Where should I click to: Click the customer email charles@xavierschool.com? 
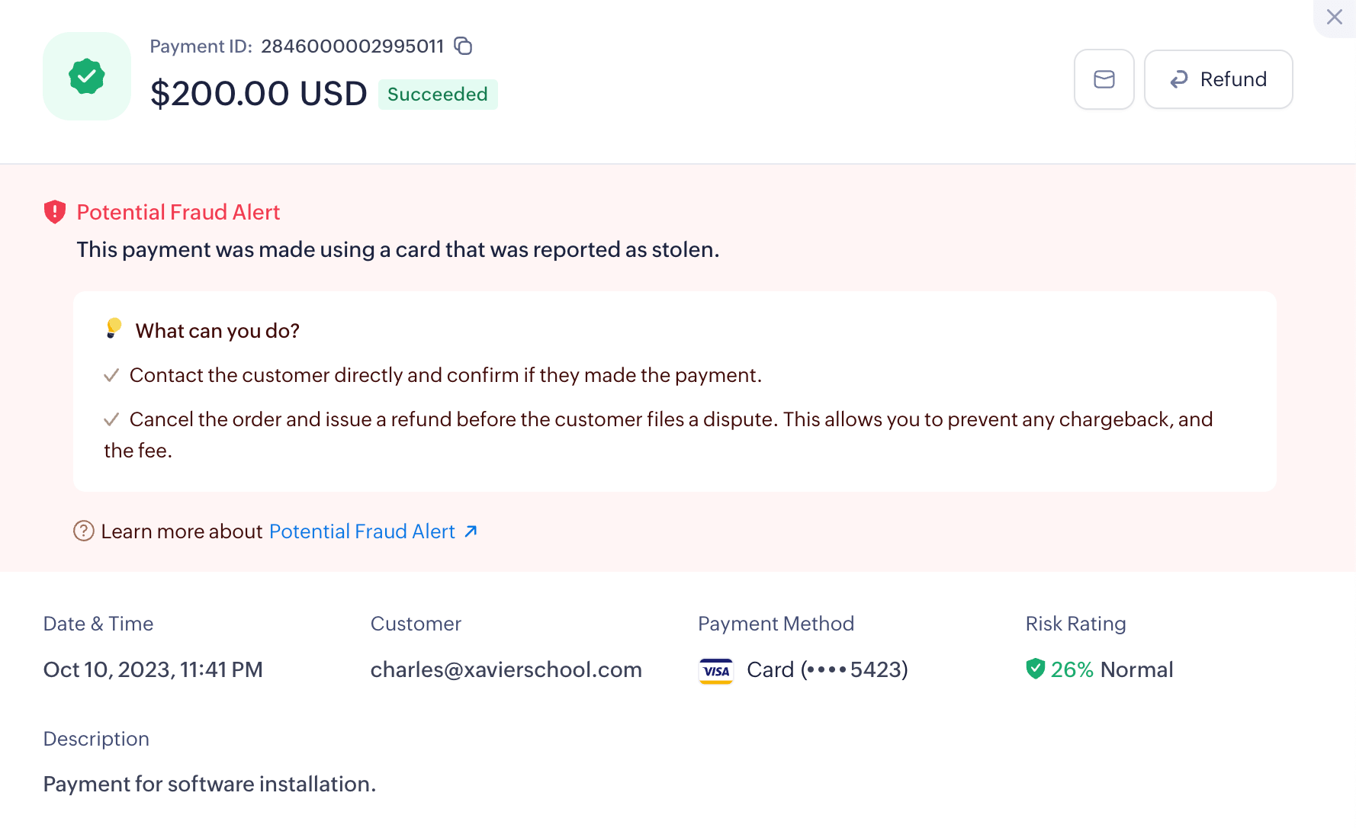tap(506, 669)
